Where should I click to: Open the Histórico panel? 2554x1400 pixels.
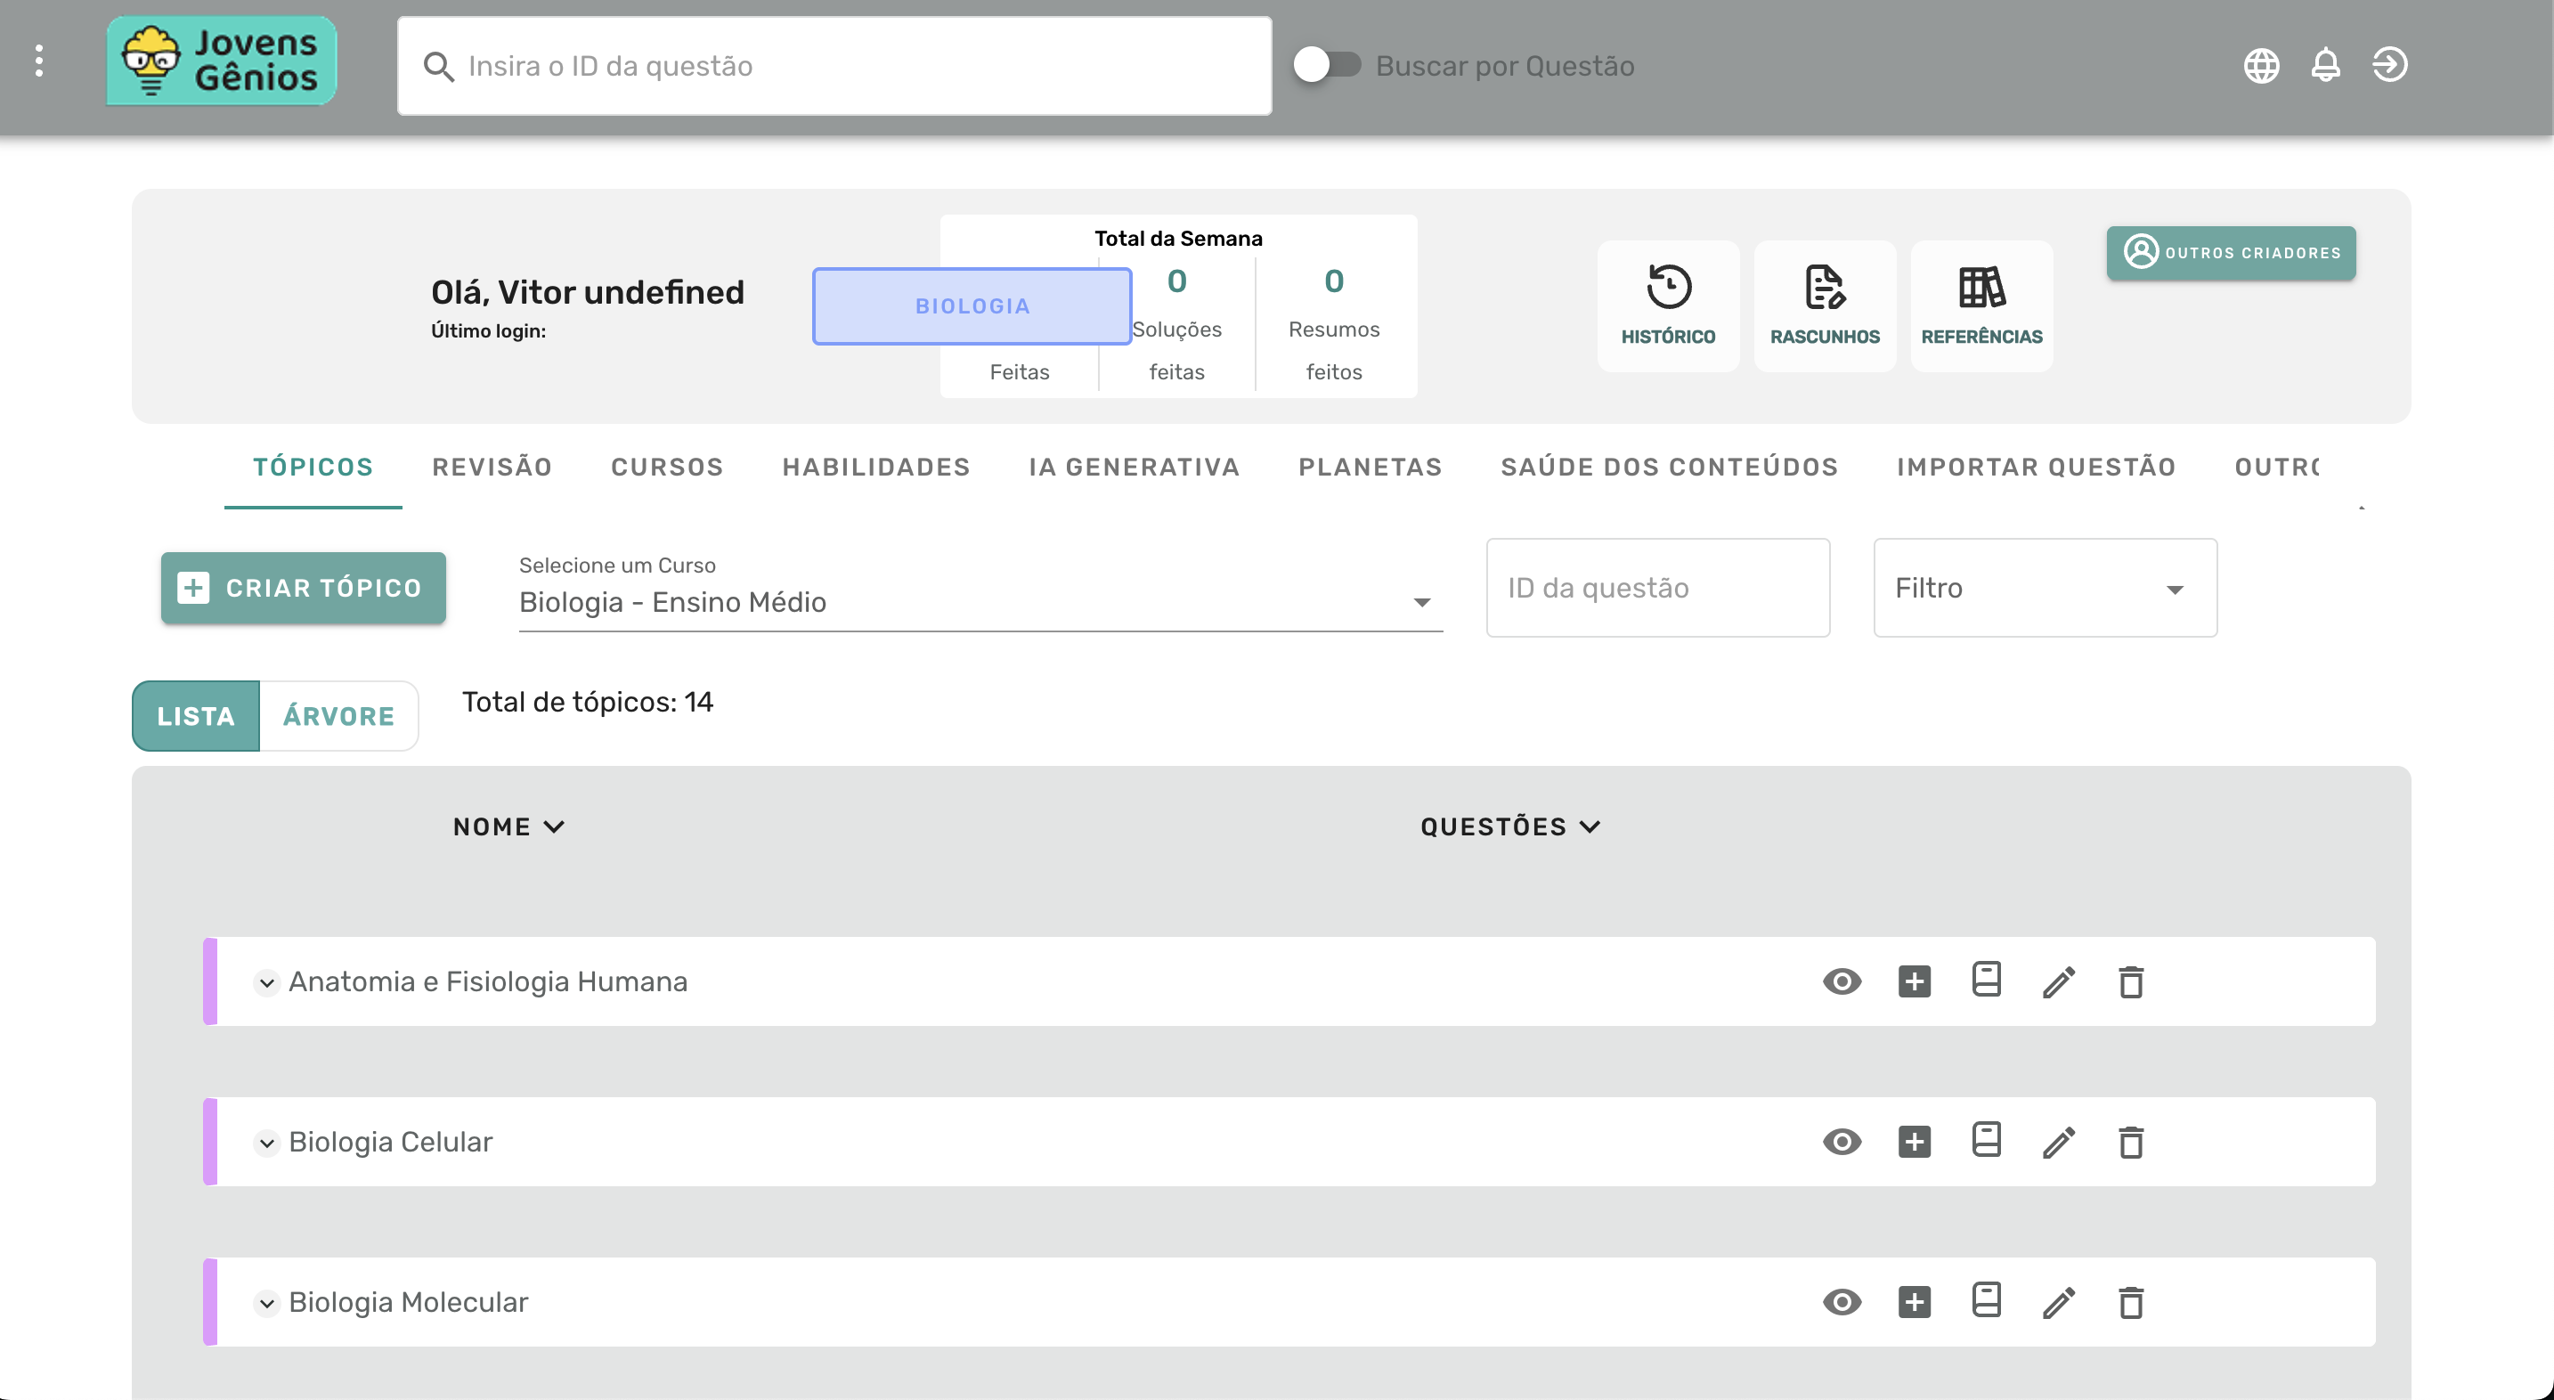click(x=1669, y=305)
